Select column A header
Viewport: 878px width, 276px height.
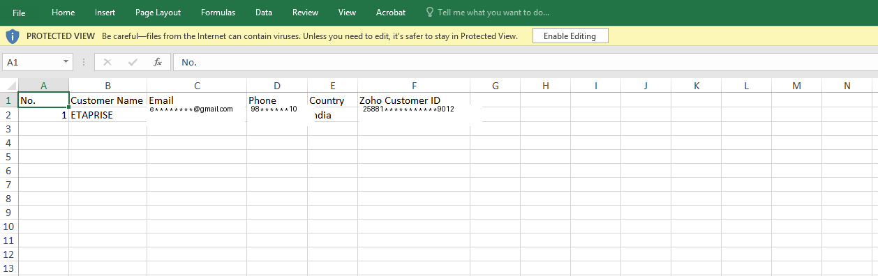[x=44, y=86]
